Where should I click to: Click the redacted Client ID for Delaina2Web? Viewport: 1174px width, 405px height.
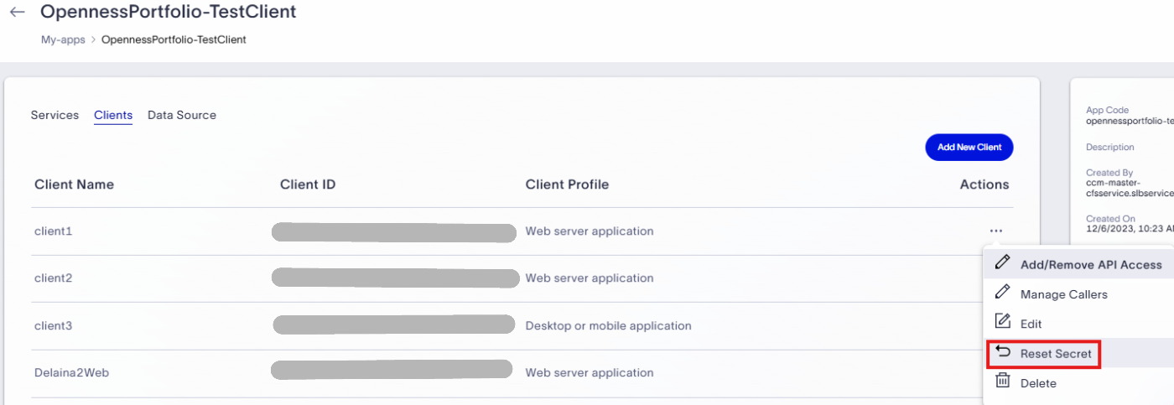[x=392, y=369]
